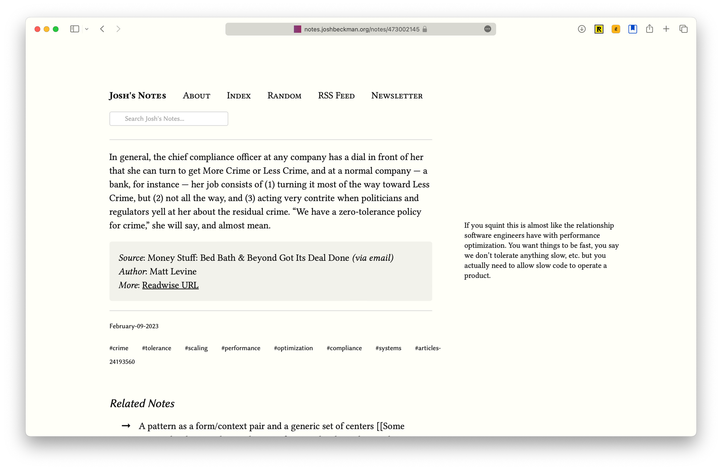Open the Index page

coord(239,96)
